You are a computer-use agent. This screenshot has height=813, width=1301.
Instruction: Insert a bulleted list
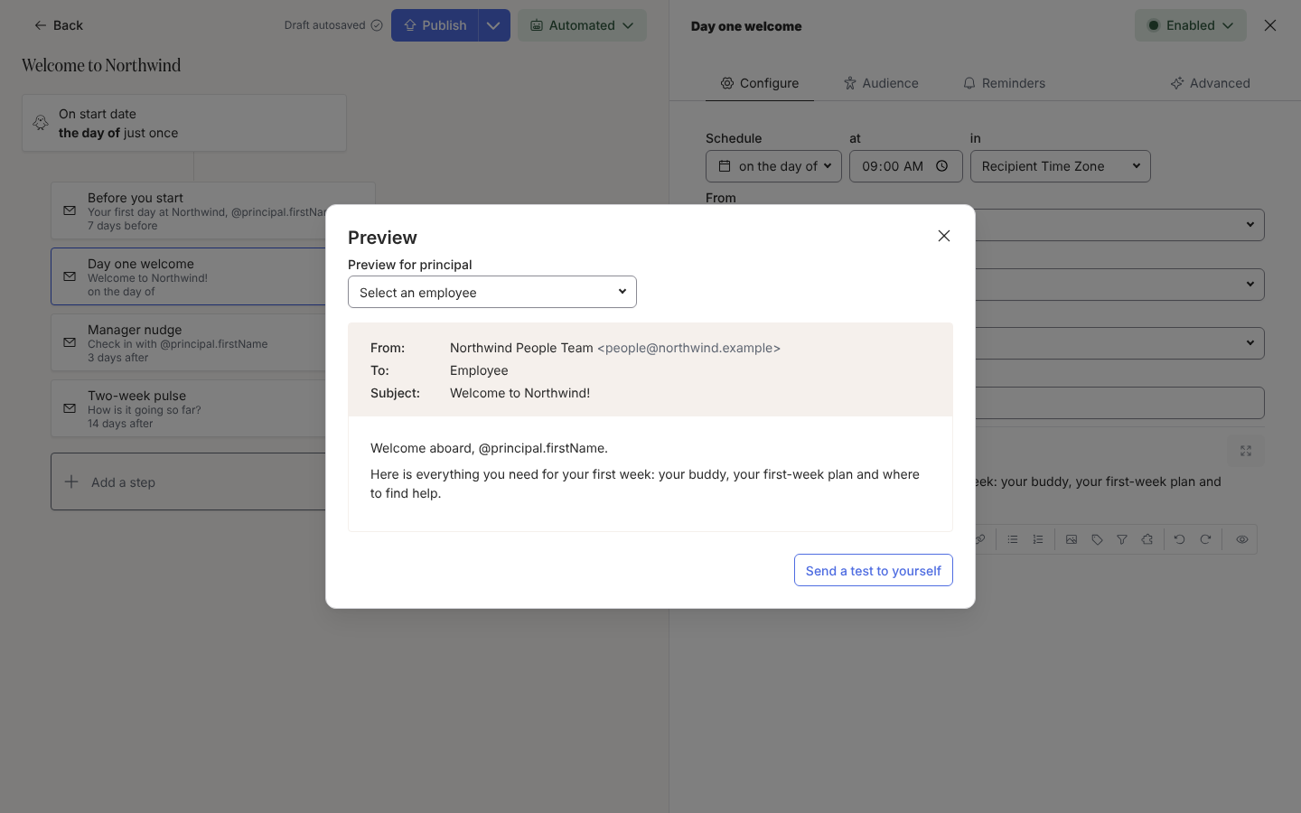(1013, 539)
